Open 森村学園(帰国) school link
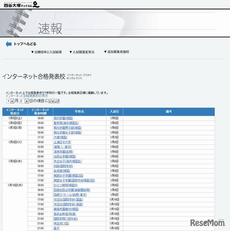The height and width of the screenshot is (231, 230). tap(63, 118)
